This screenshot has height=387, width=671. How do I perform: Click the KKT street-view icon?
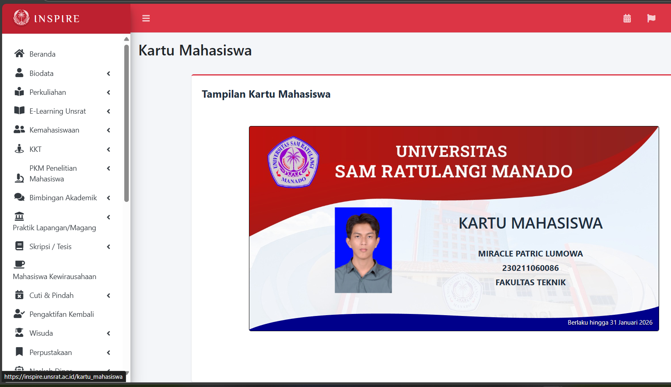(19, 149)
